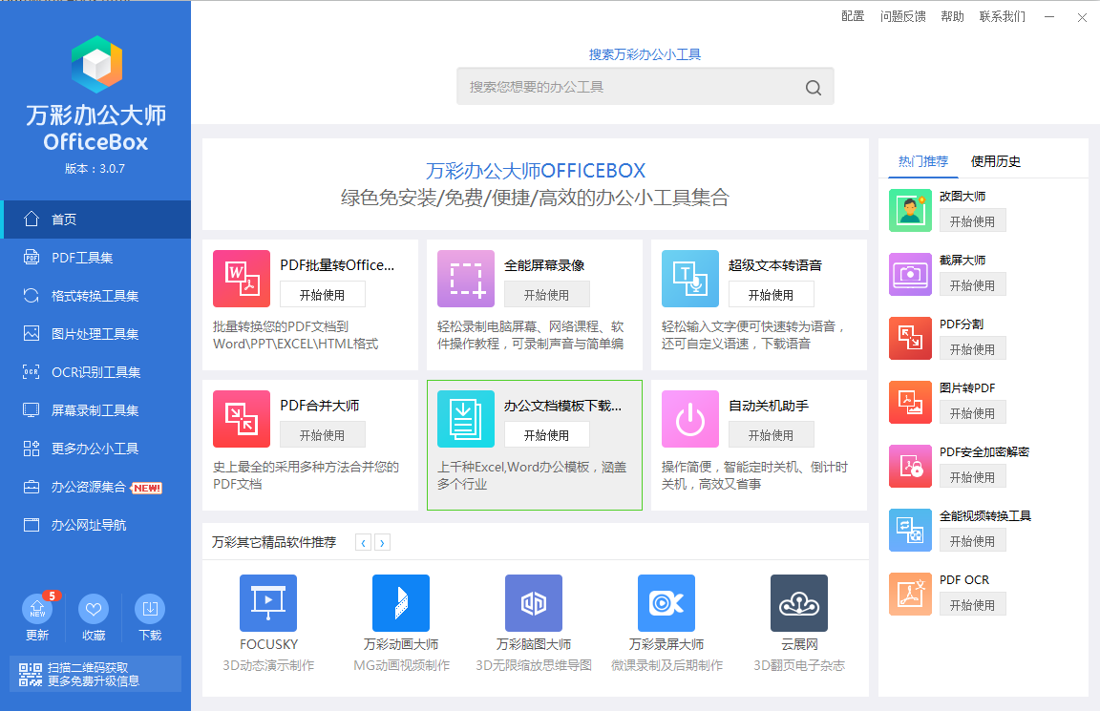Click the 扫描二维码获取 upgrade info text
The image size is (1100, 711).
click(x=94, y=674)
